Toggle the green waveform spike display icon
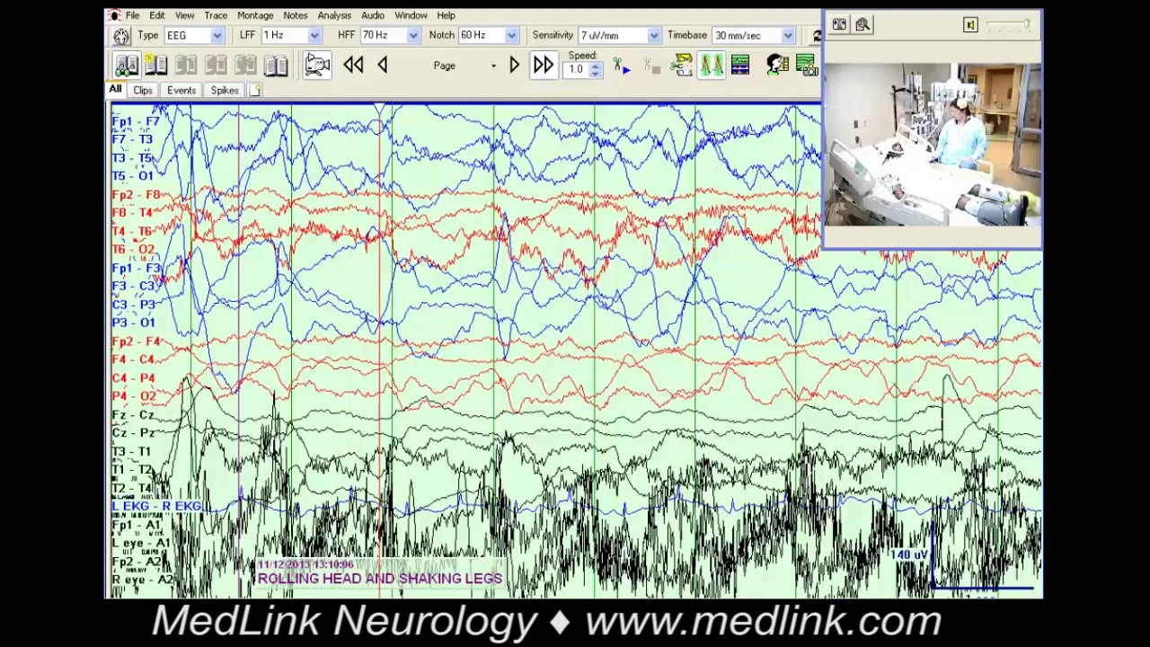 (x=712, y=65)
